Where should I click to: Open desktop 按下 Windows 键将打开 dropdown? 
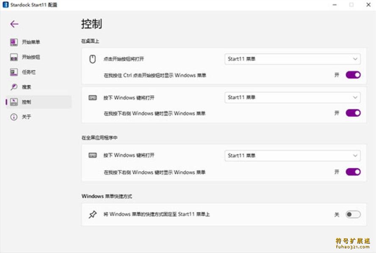292,97
